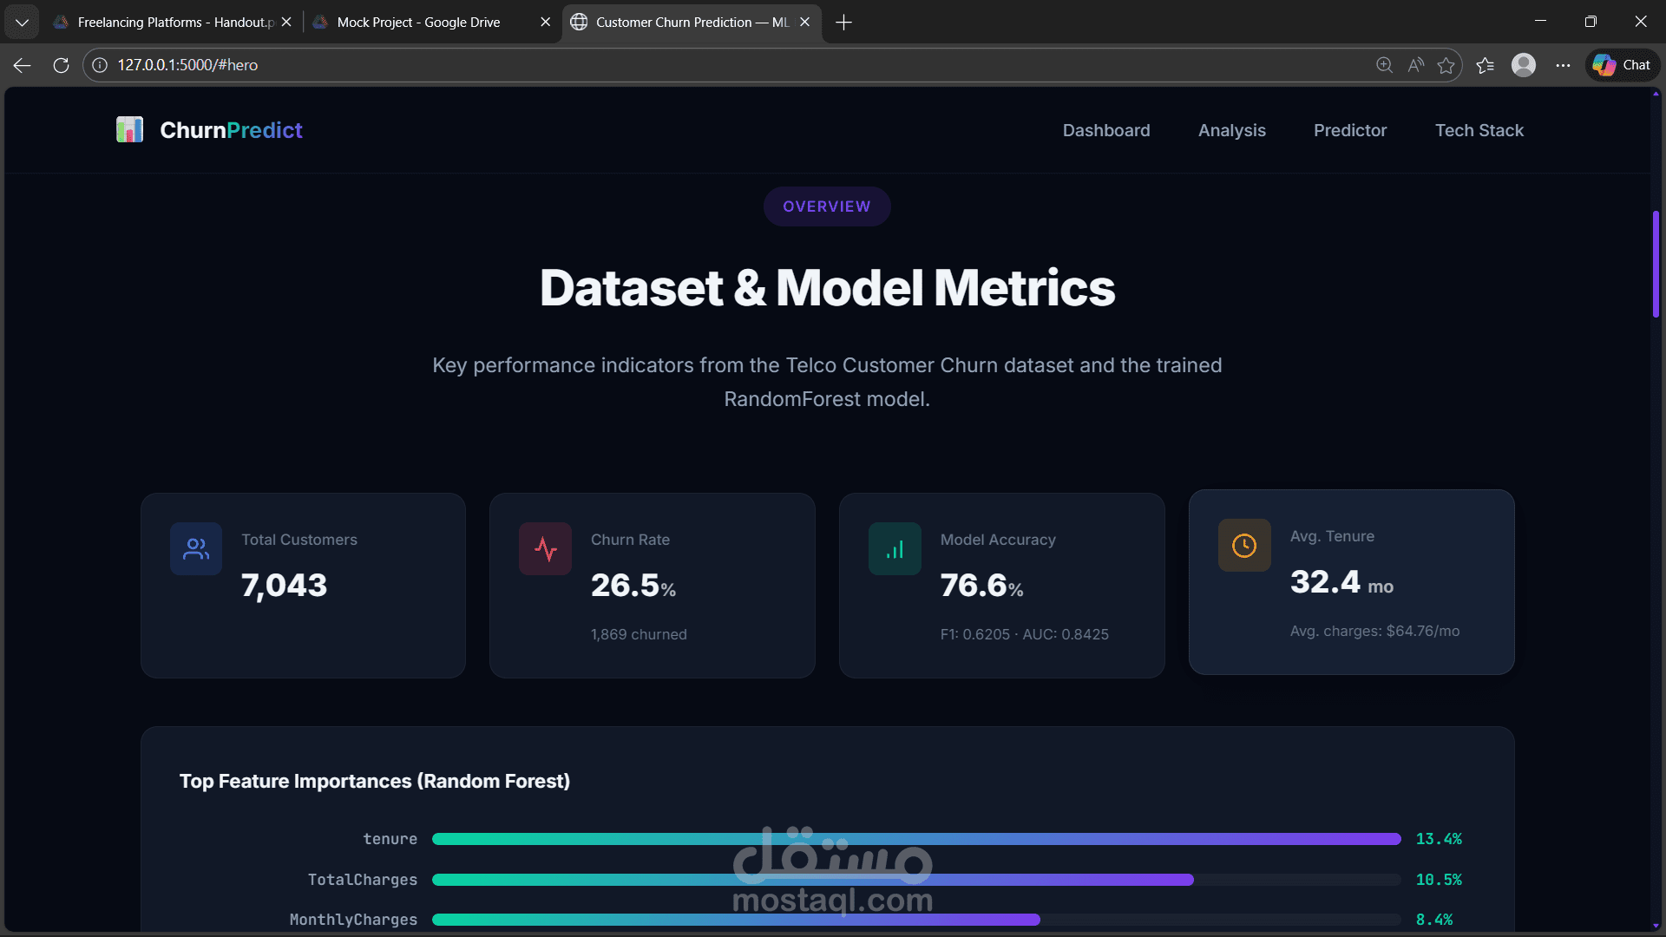This screenshot has height=937, width=1666.
Task: Open the Favorites list icon
Action: pyautogui.click(x=1485, y=65)
